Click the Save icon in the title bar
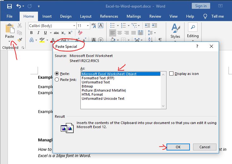This screenshot has height=164, width=232. tap(9, 6)
